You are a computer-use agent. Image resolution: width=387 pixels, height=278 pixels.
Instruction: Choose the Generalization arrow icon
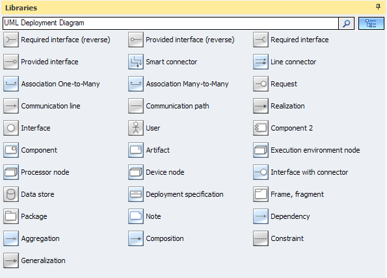pyautogui.click(x=11, y=260)
